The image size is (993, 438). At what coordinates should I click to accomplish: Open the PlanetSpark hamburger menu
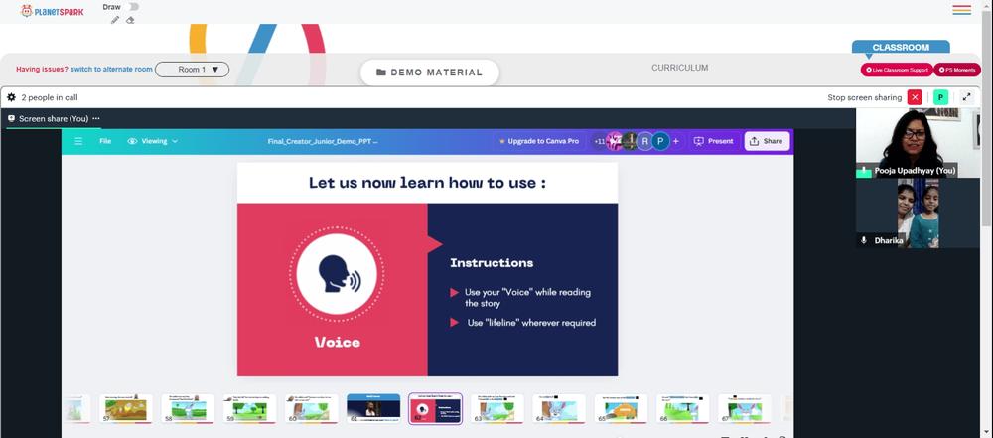[961, 10]
